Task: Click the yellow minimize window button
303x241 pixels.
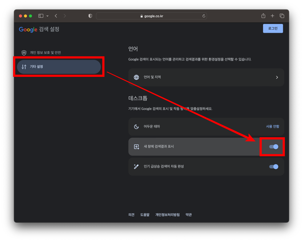Action: (25, 16)
